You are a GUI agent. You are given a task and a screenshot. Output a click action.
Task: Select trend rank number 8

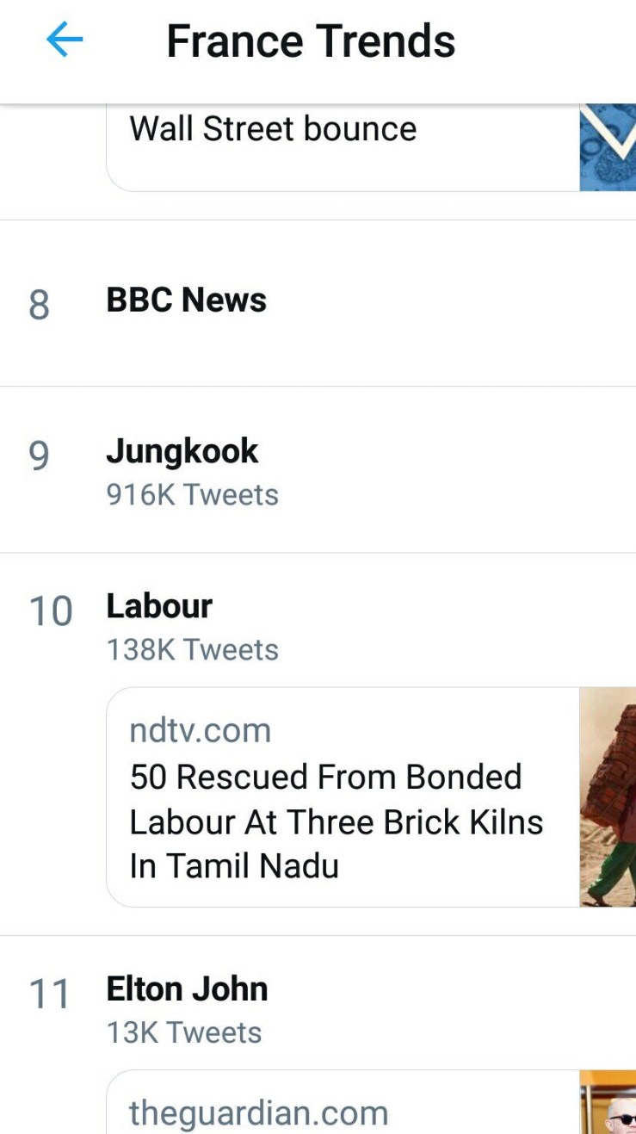(x=40, y=305)
